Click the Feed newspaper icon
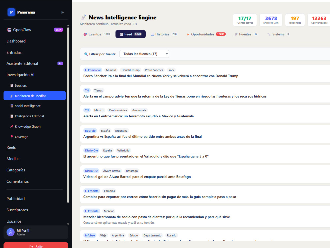 pyautogui.click(x=121, y=34)
